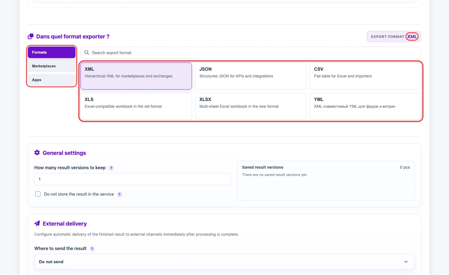449x275 pixels.
Task: Choose the JSON format card
Action: [x=251, y=76]
